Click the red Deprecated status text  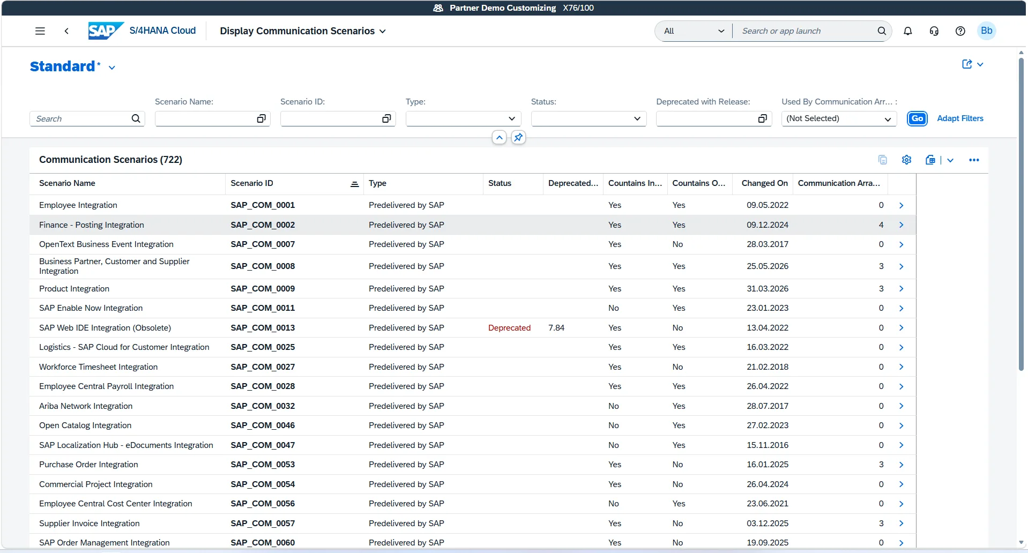coord(509,328)
